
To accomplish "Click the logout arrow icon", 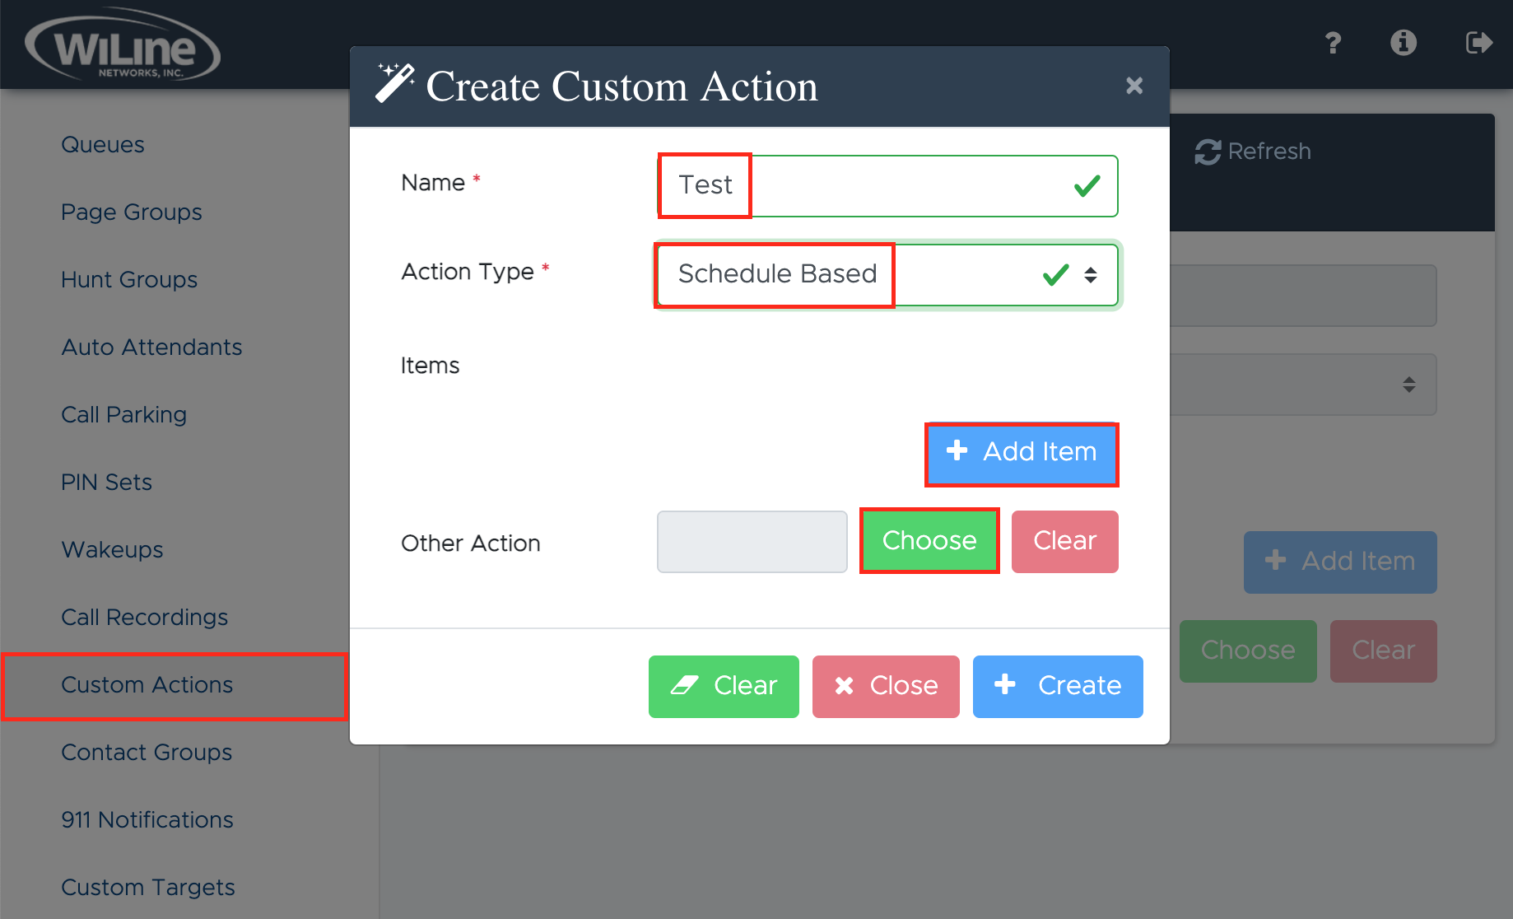I will pyautogui.click(x=1478, y=43).
